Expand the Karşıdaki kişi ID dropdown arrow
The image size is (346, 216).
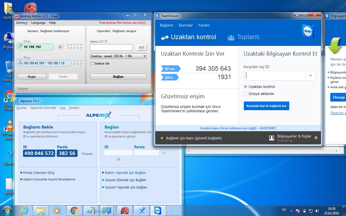click(311, 76)
